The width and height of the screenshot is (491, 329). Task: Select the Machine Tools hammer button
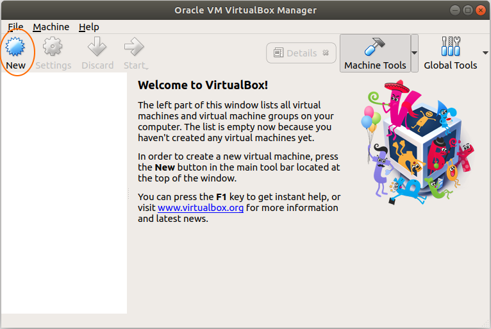[x=375, y=53]
